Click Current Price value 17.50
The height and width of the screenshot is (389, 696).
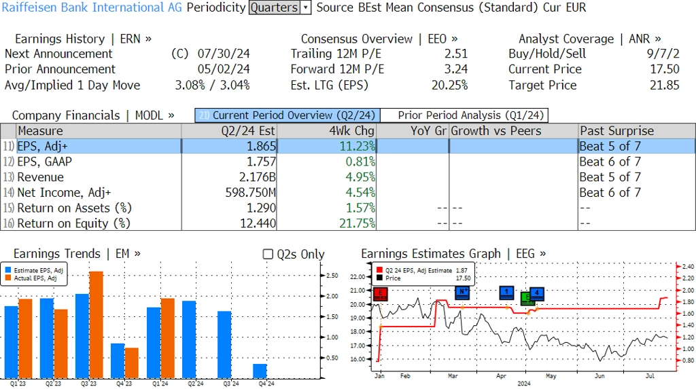coord(665,70)
